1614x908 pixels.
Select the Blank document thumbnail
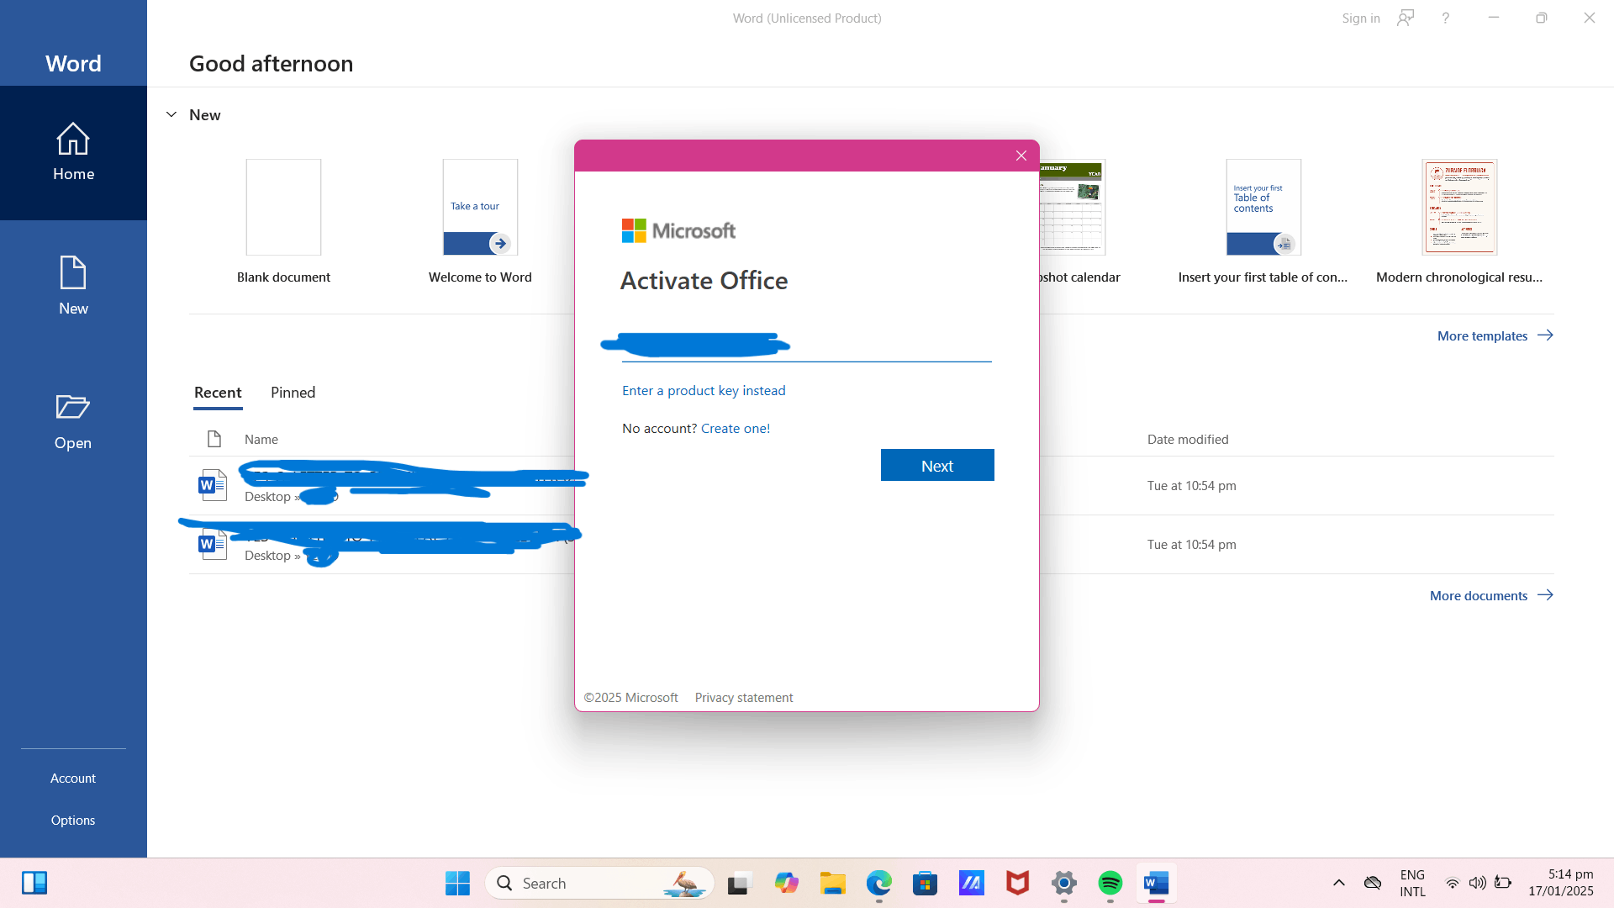283,207
